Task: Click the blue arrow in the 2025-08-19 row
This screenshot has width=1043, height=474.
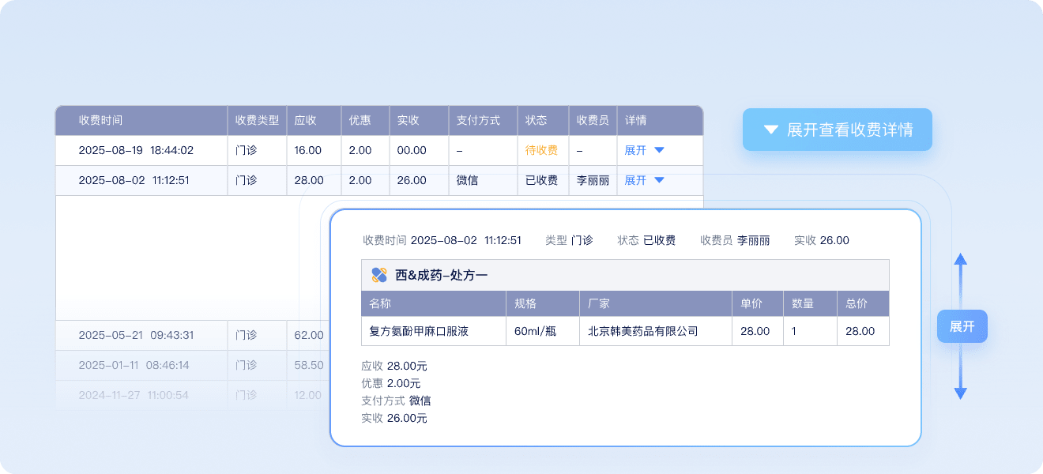Action: (659, 150)
